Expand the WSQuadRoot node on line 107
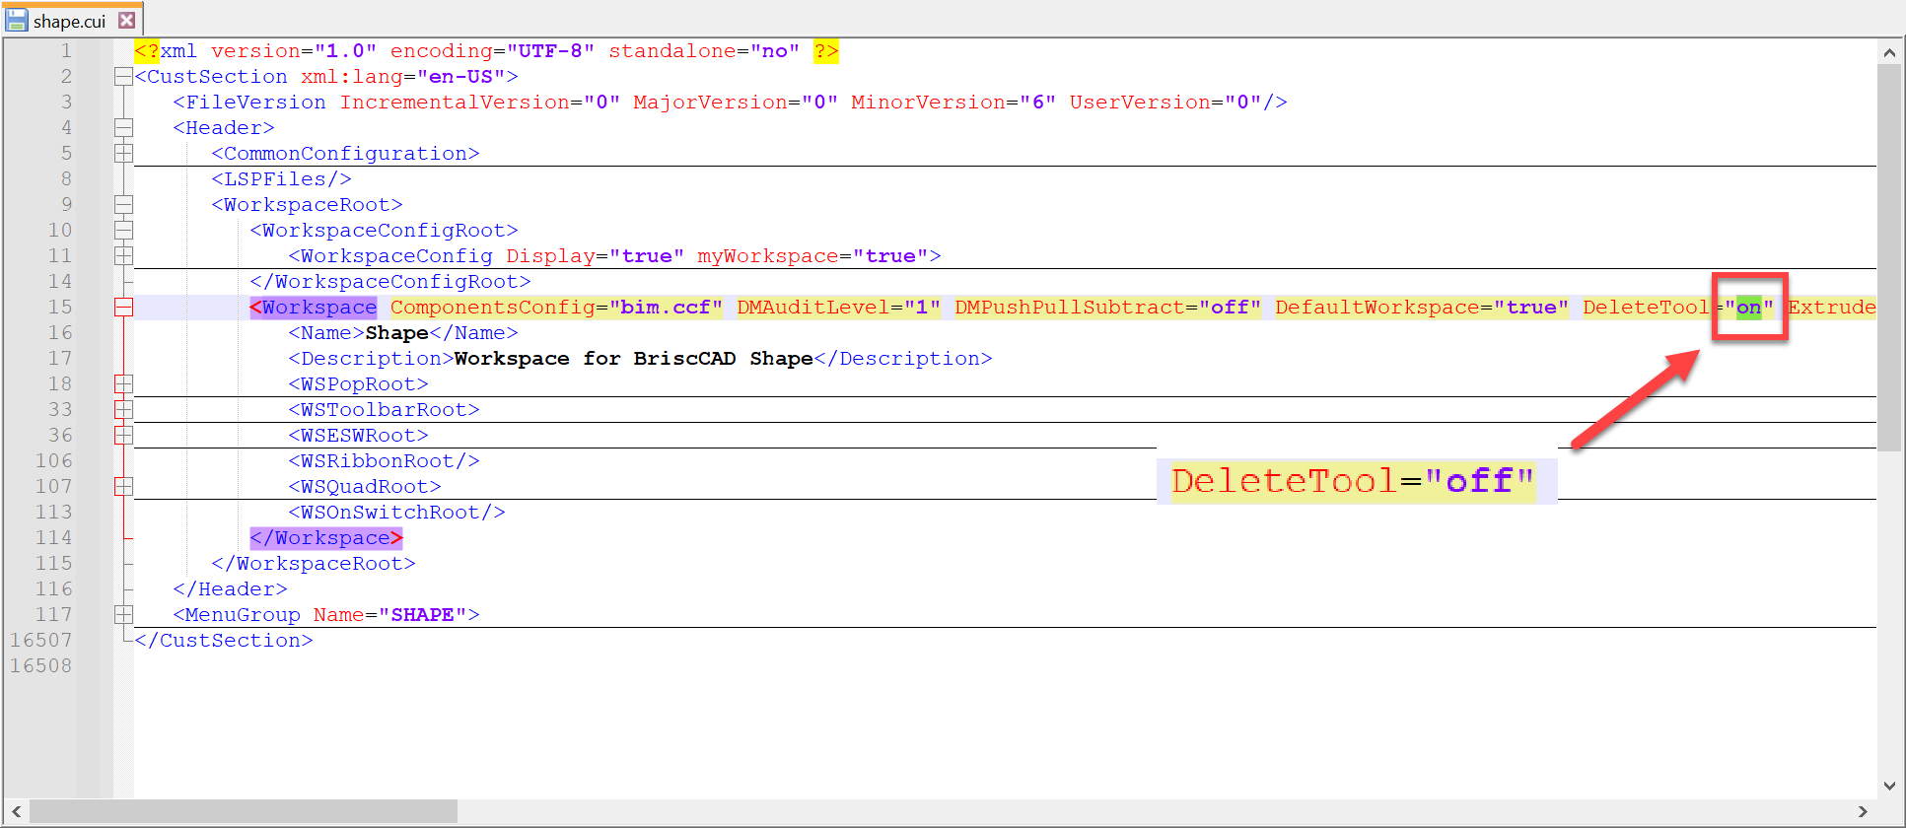Image resolution: width=1906 pixels, height=828 pixels. 123,487
